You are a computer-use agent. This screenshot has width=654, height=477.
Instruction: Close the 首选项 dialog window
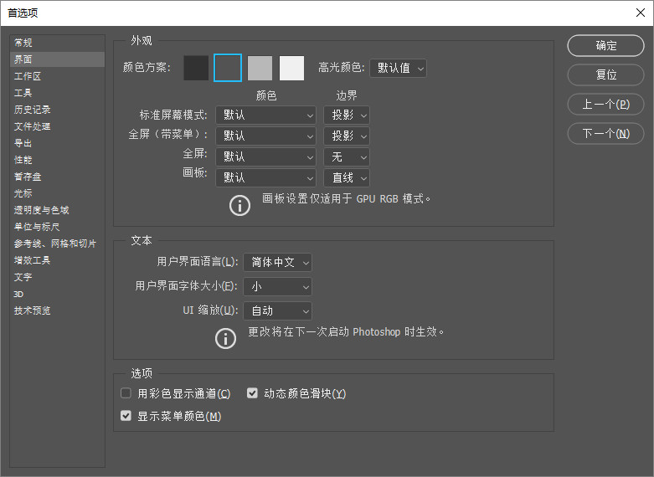click(x=641, y=13)
